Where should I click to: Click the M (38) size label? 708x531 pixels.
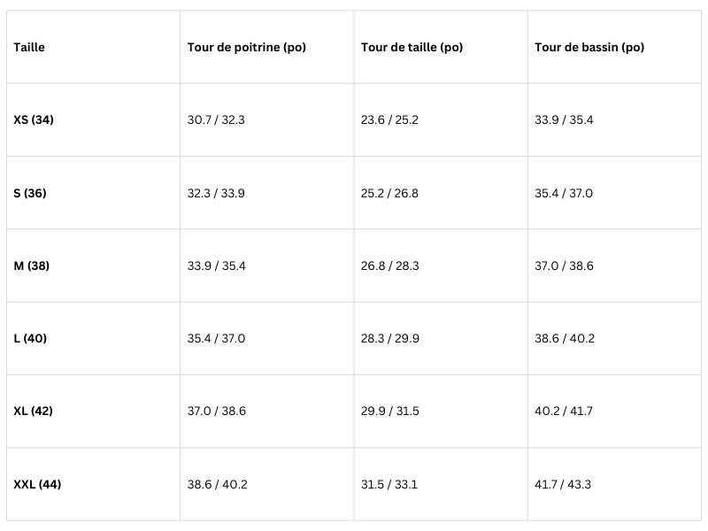pyautogui.click(x=32, y=265)
